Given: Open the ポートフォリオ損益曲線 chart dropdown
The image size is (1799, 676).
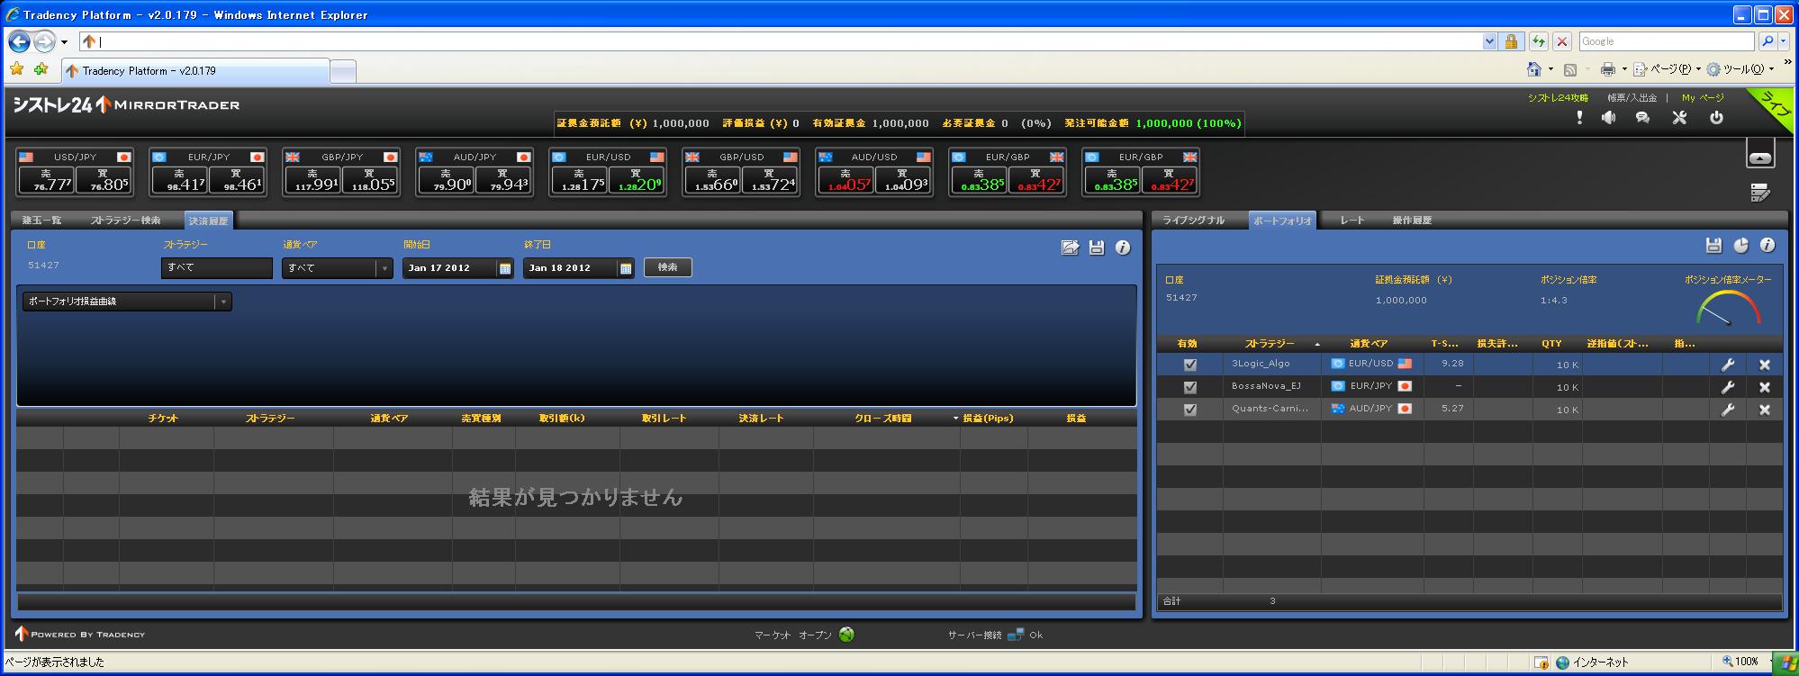Looking at the screenshot, I should (222, 302).
